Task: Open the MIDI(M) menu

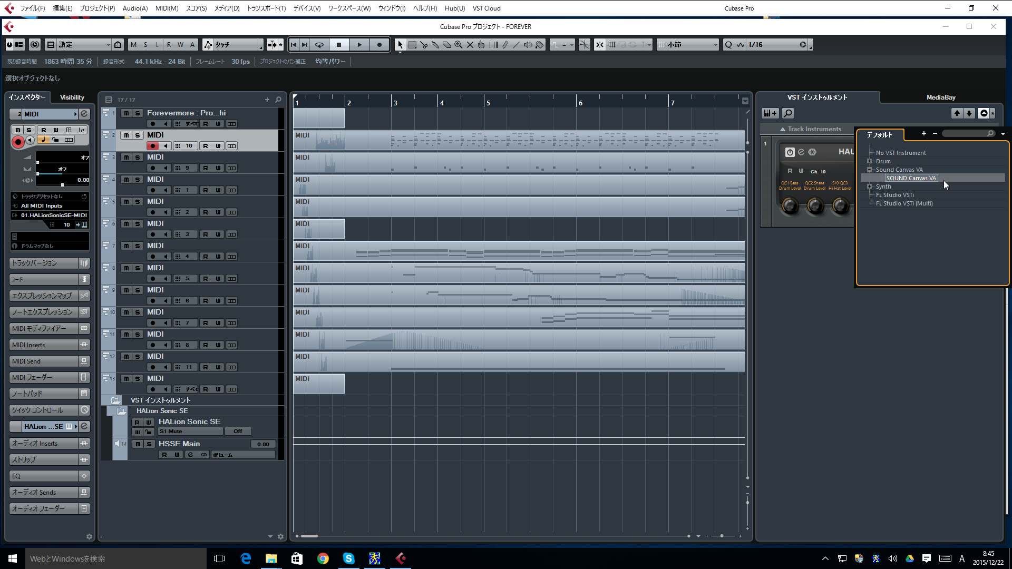Action: click(x=167, y=8)
